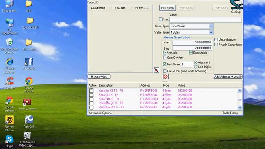Click the red no-entry delete icon

(x=166, y=77)
